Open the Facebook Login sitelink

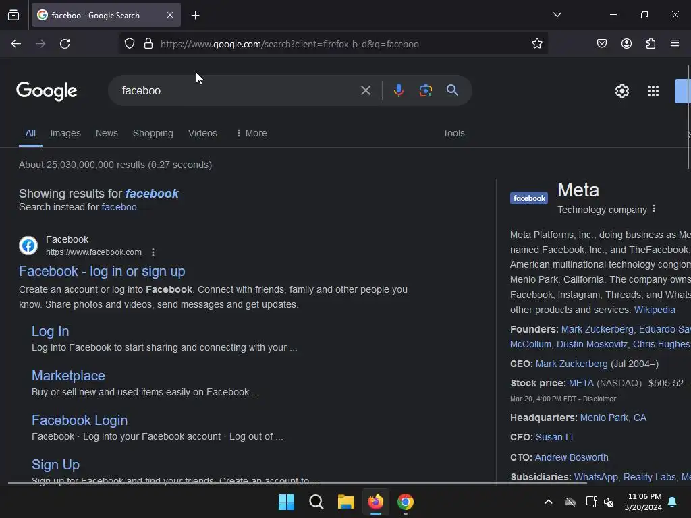click(80, 420)
